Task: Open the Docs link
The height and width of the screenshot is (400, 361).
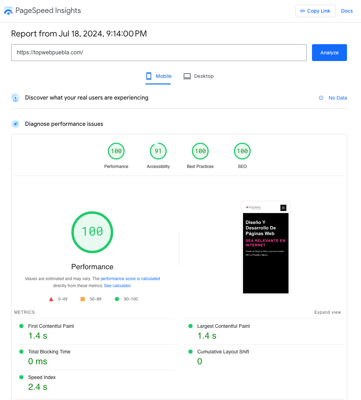Action: tap(347, 11)
